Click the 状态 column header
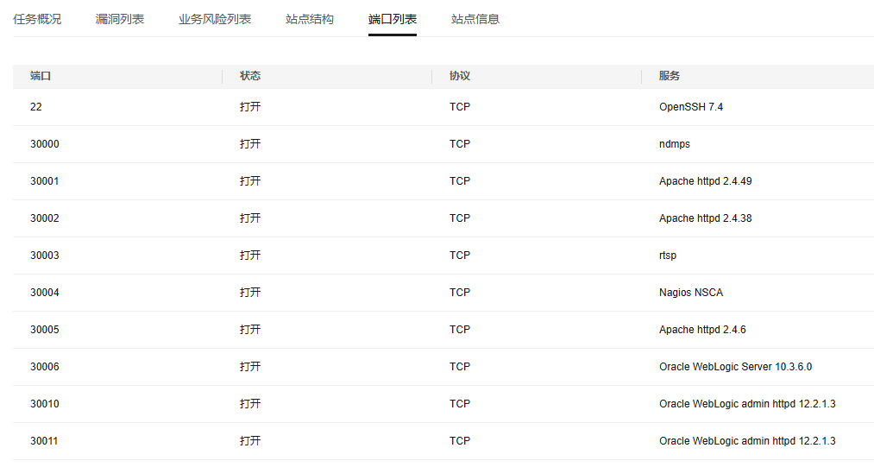The height and width of the screenshot is (467, 874). (x=250, y=76)
